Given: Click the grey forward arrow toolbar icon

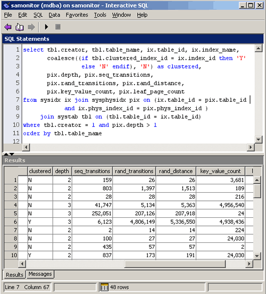Looking at the screenshot, I should [31, 27].
